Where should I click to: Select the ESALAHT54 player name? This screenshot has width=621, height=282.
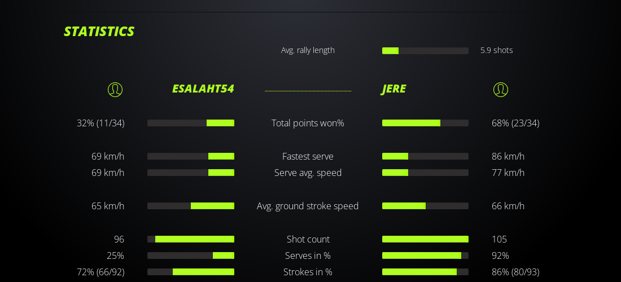point(203,89)
